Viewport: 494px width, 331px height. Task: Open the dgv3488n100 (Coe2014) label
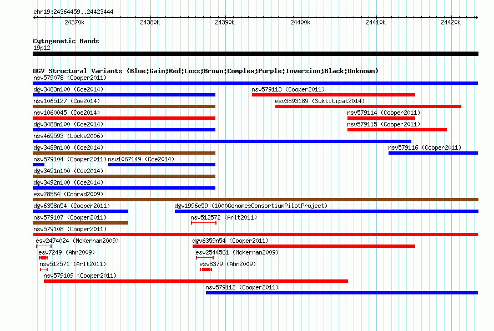pyautogui.click(x=68, y=124)
